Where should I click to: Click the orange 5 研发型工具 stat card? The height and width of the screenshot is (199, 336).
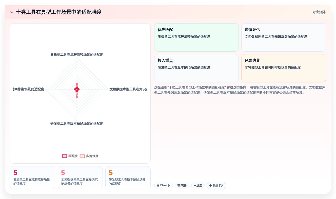click(x=128, y=178)
